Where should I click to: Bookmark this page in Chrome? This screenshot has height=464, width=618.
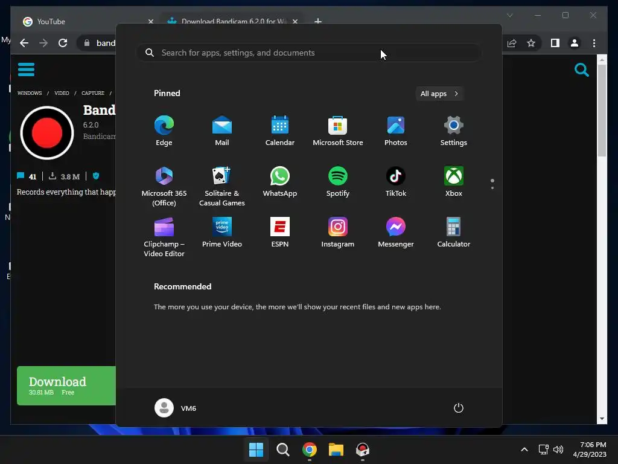(531, 43)
